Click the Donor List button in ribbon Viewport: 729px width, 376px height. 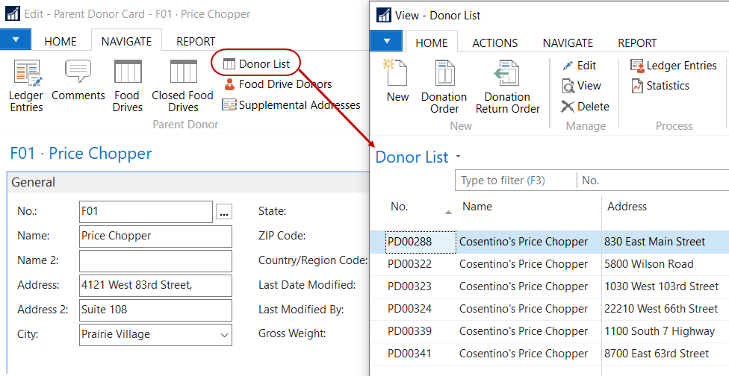pyautogui.click(x=256, y=64)
